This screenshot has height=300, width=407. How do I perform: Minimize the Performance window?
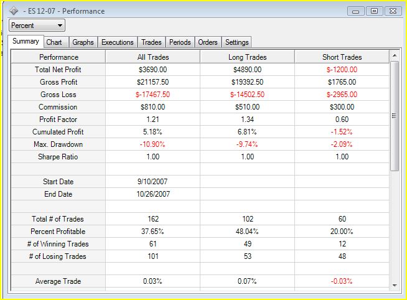pyautogui.click(x=356, y=11)
